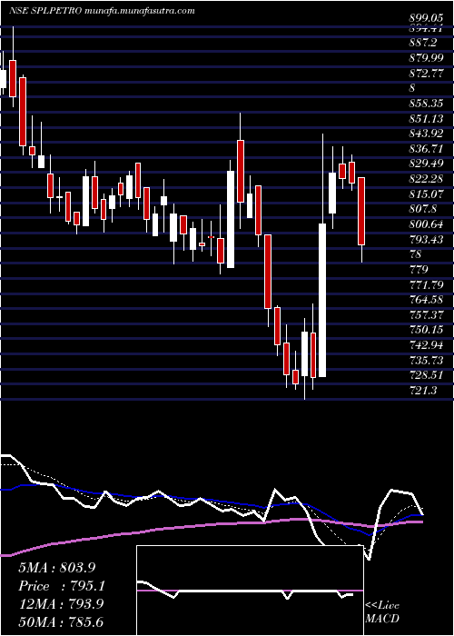Click the tallest white candle rising to 800
The image size is (454, 636).
(x=322, y=300)
